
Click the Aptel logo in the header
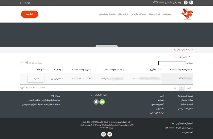[187, 14]
